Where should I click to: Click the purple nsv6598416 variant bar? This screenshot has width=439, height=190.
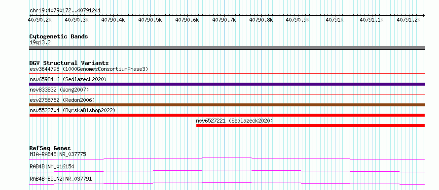[x=227, y=84]
